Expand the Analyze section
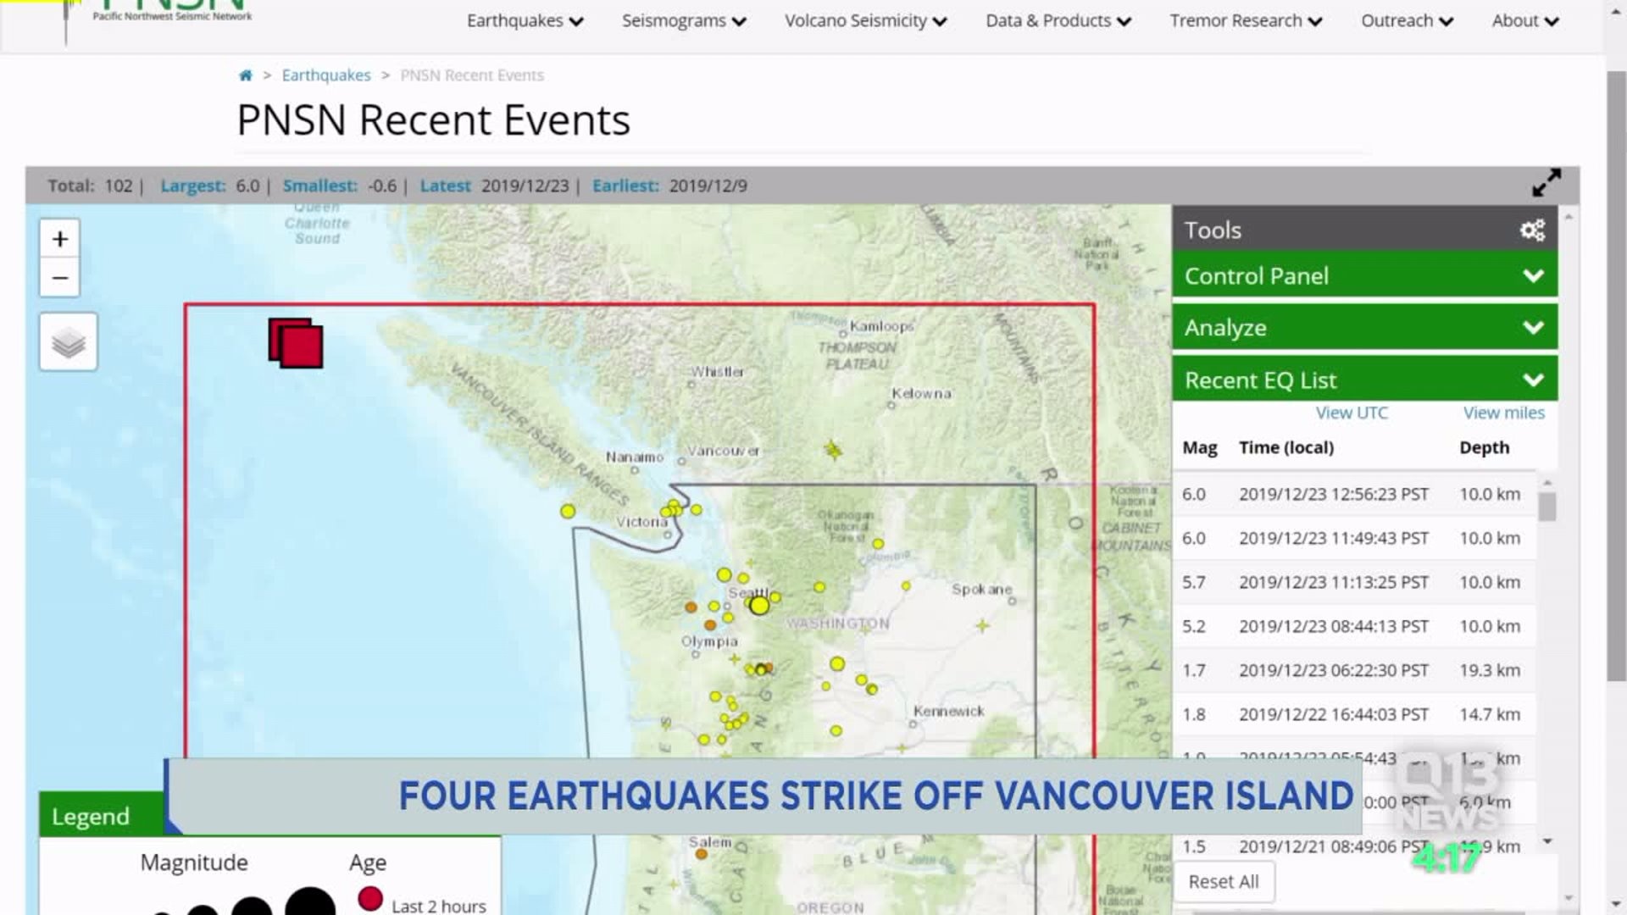 [1364, 328]
